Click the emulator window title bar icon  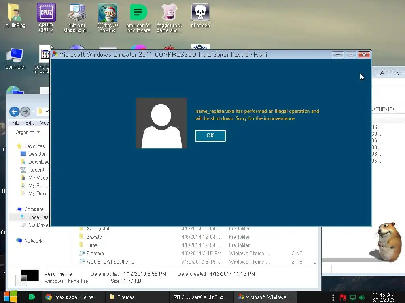click(x=55, y=54)
